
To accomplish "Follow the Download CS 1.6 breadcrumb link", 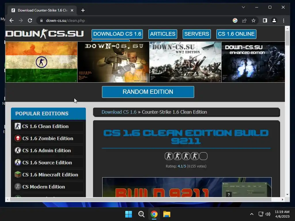I will click(x=119, y=112).
